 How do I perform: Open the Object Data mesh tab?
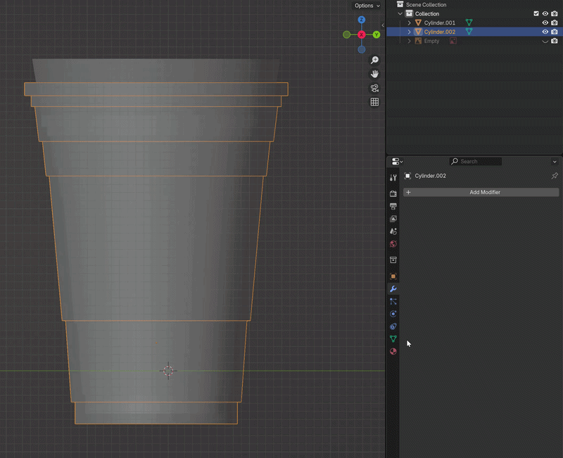tap(393, 339)
